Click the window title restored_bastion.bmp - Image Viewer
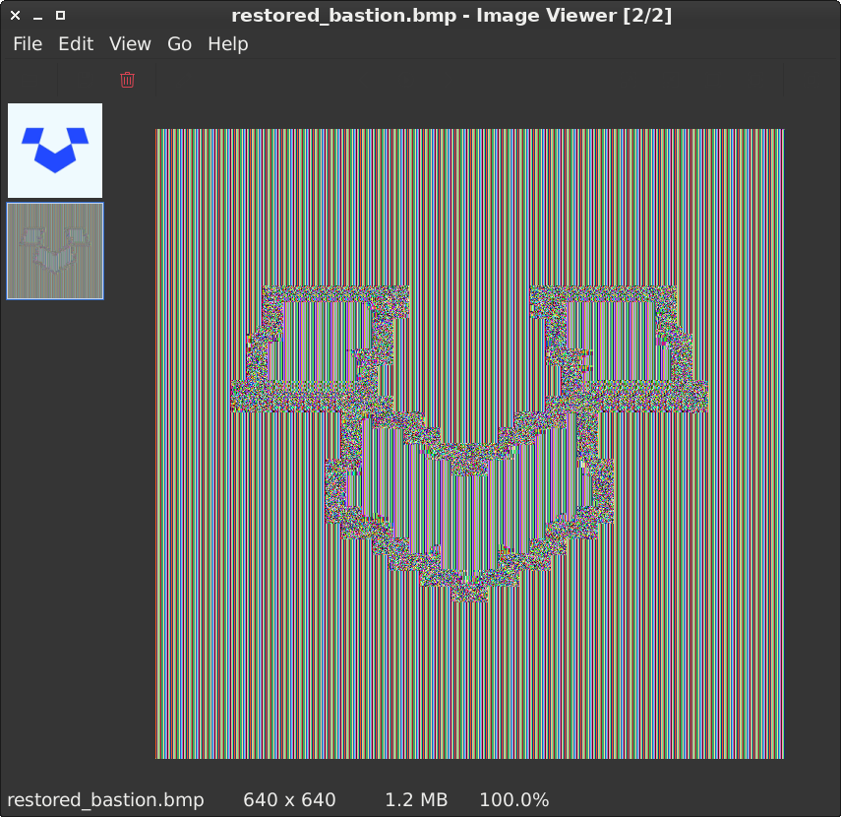This screenshot has height=817, width=841. (451, 16)
